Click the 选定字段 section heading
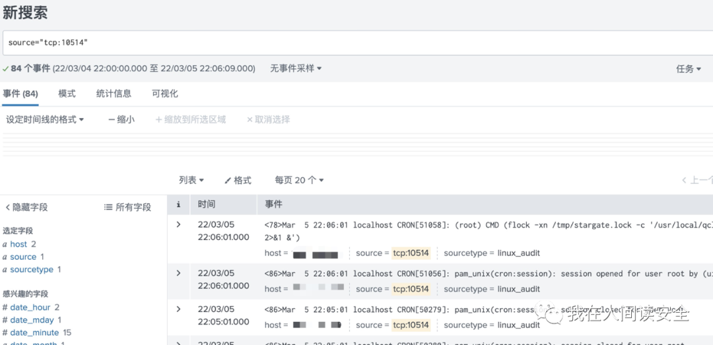Viewport: 713px width, 345px height. (18, 231)
